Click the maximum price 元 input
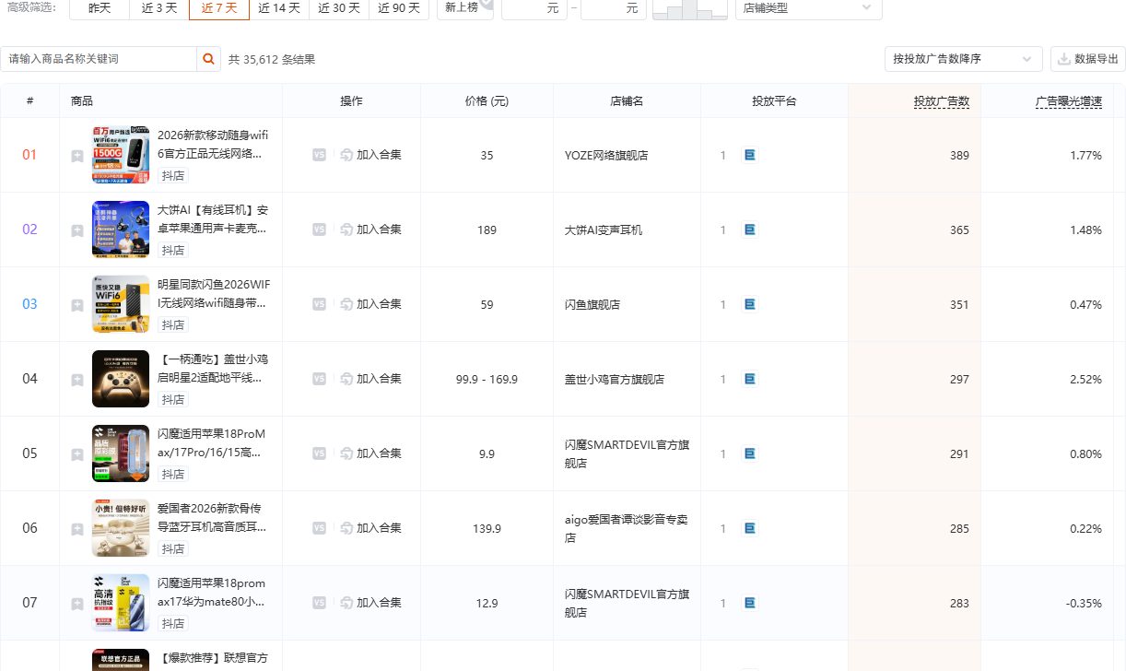This screenshot has width=1126, height=671. pos(613,8)
